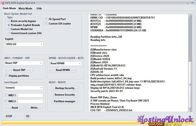Close the NCK MTK Exploit Tool window

pyautogui.click(x=192, y=3)
